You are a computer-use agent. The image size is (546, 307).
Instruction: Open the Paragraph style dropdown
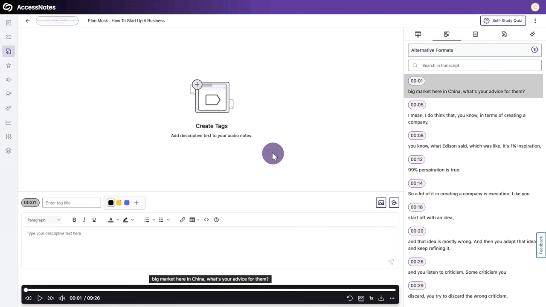[x=44, y=220]
